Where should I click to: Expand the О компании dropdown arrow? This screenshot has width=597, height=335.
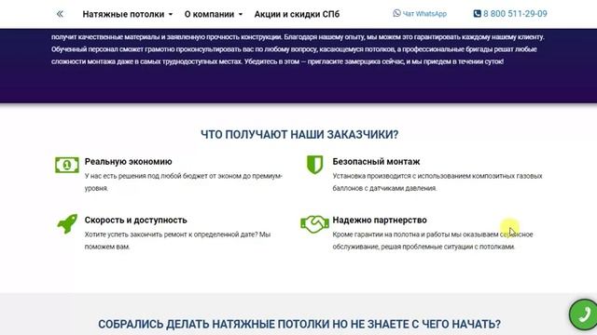click(x=241, y=15)
